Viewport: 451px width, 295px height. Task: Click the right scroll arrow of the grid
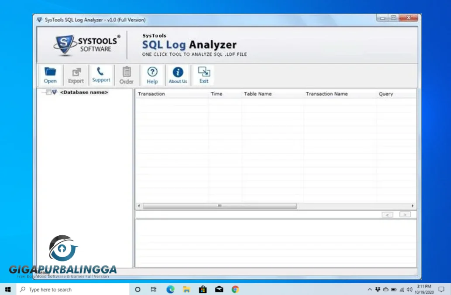coord(413,206)
